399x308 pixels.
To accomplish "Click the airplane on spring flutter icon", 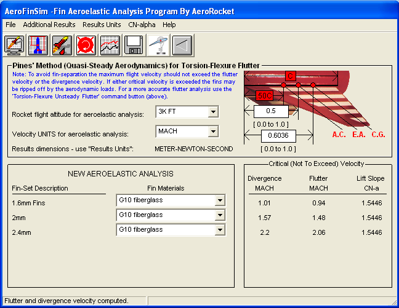I will click(x=158, y=45).
